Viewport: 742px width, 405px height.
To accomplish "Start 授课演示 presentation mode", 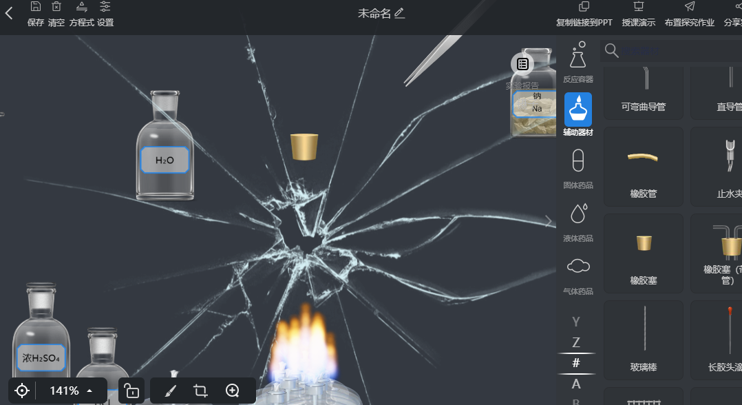I will [x=638, y=14].
